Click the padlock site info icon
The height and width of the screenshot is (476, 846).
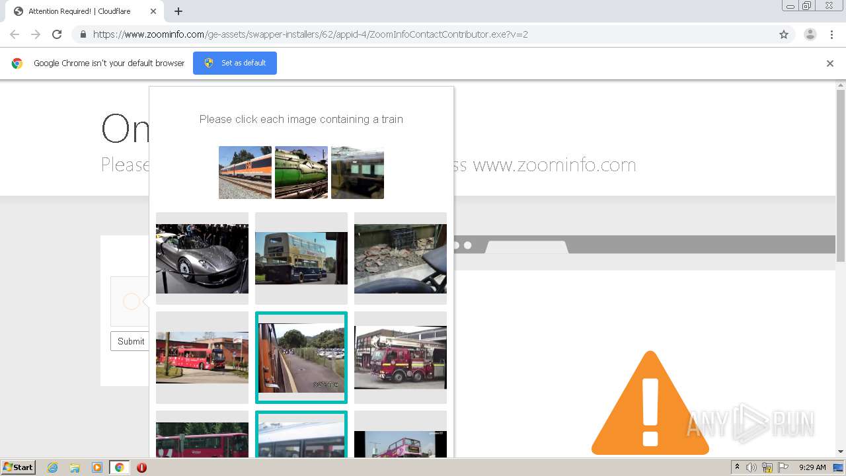click(83, 34)
